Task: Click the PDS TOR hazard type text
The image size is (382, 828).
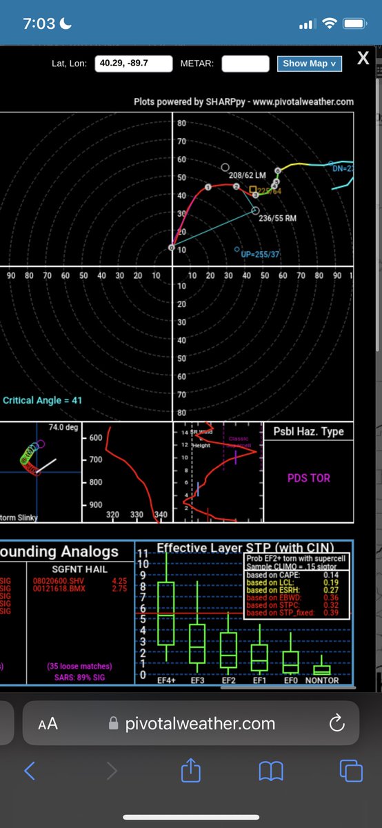Action: pos(308,477)
